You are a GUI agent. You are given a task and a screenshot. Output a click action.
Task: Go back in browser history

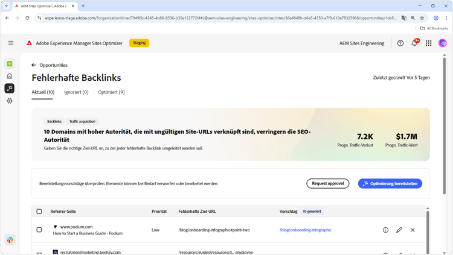pyautogui.click(x=7, y=18)
